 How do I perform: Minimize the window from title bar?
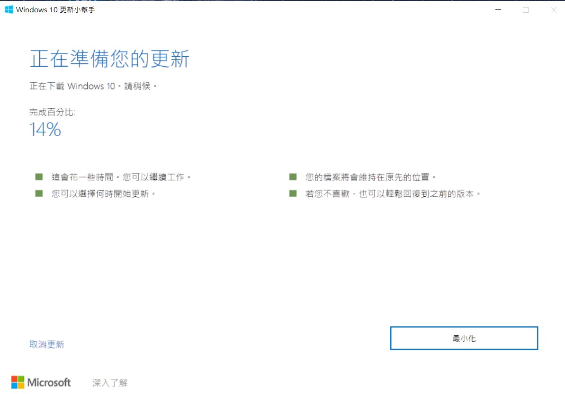click(x=498, y=10)
